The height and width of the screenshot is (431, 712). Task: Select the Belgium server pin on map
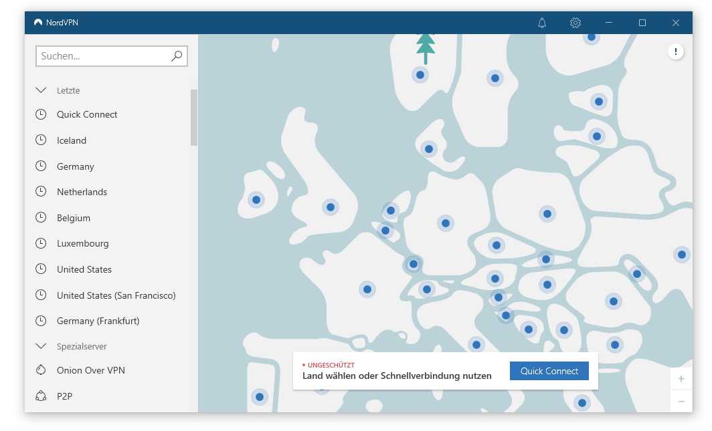point(385,231)
